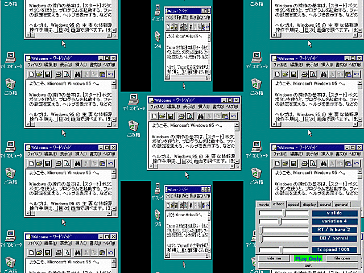Switch to the general tab
364x273 pixels.
[x=341, y=205]
